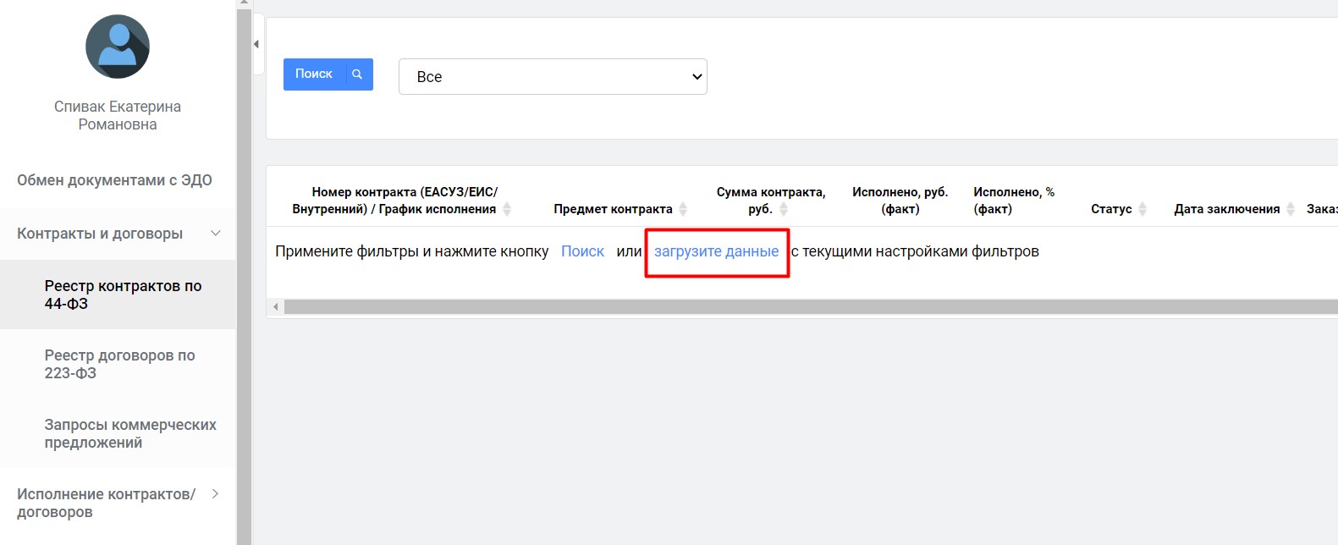
Task: Open Обмен документами с ЭДО menu
Action: [x=114, y=180]
